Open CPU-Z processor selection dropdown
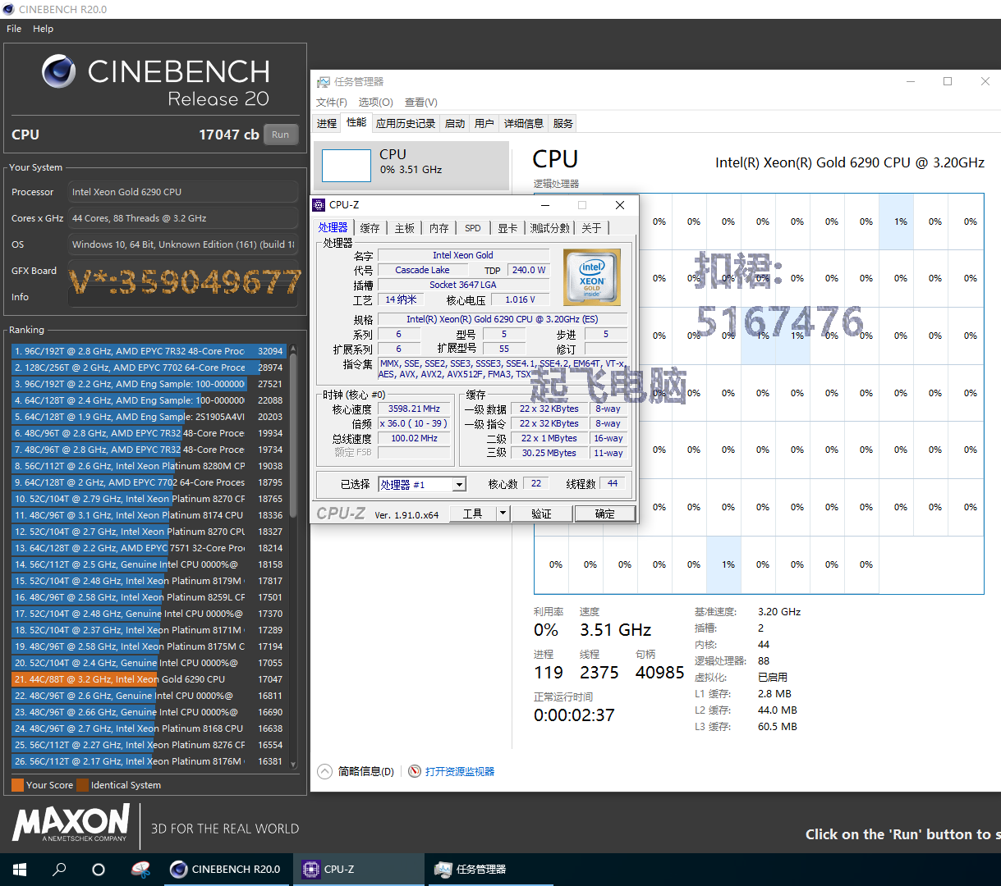The height and width of the screenshot is (886, 1001). point(422,485)
